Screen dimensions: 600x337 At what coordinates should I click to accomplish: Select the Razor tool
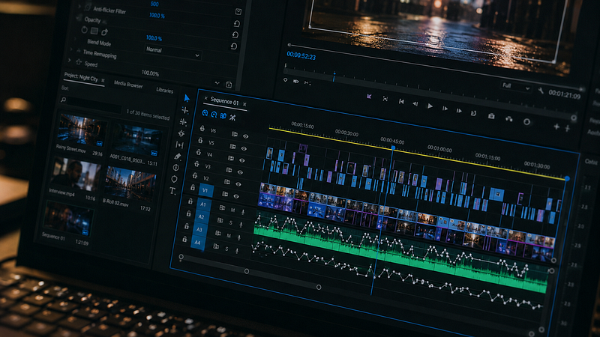181,133
